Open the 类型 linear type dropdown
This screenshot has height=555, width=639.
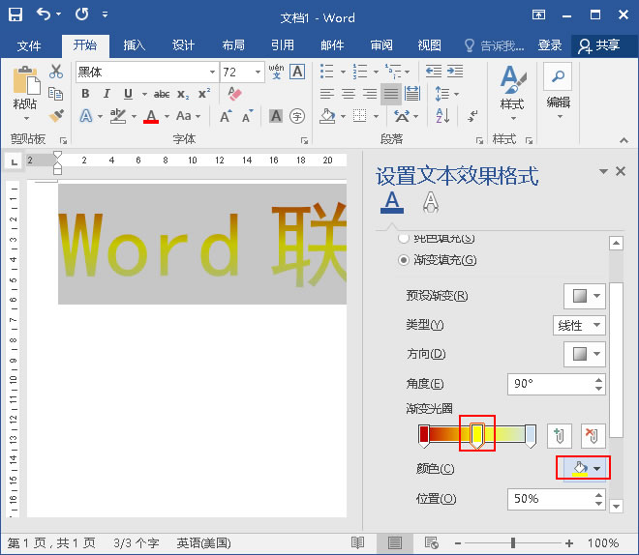pyautogui.click(x=579, y=326)
